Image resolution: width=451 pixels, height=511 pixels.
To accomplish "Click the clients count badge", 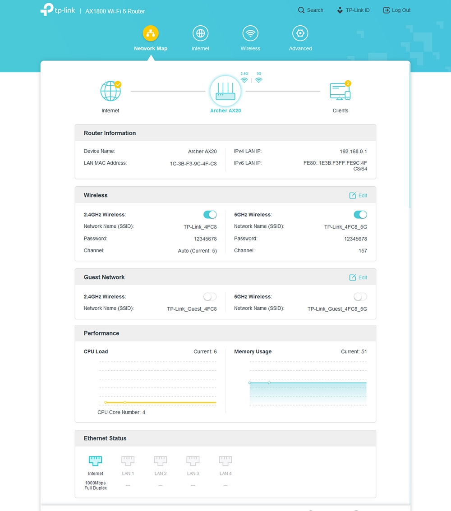I will click(x=348, y=83).
